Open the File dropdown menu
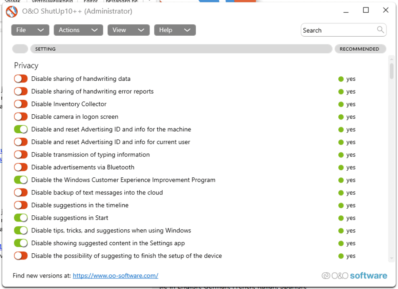 (30, 30)
